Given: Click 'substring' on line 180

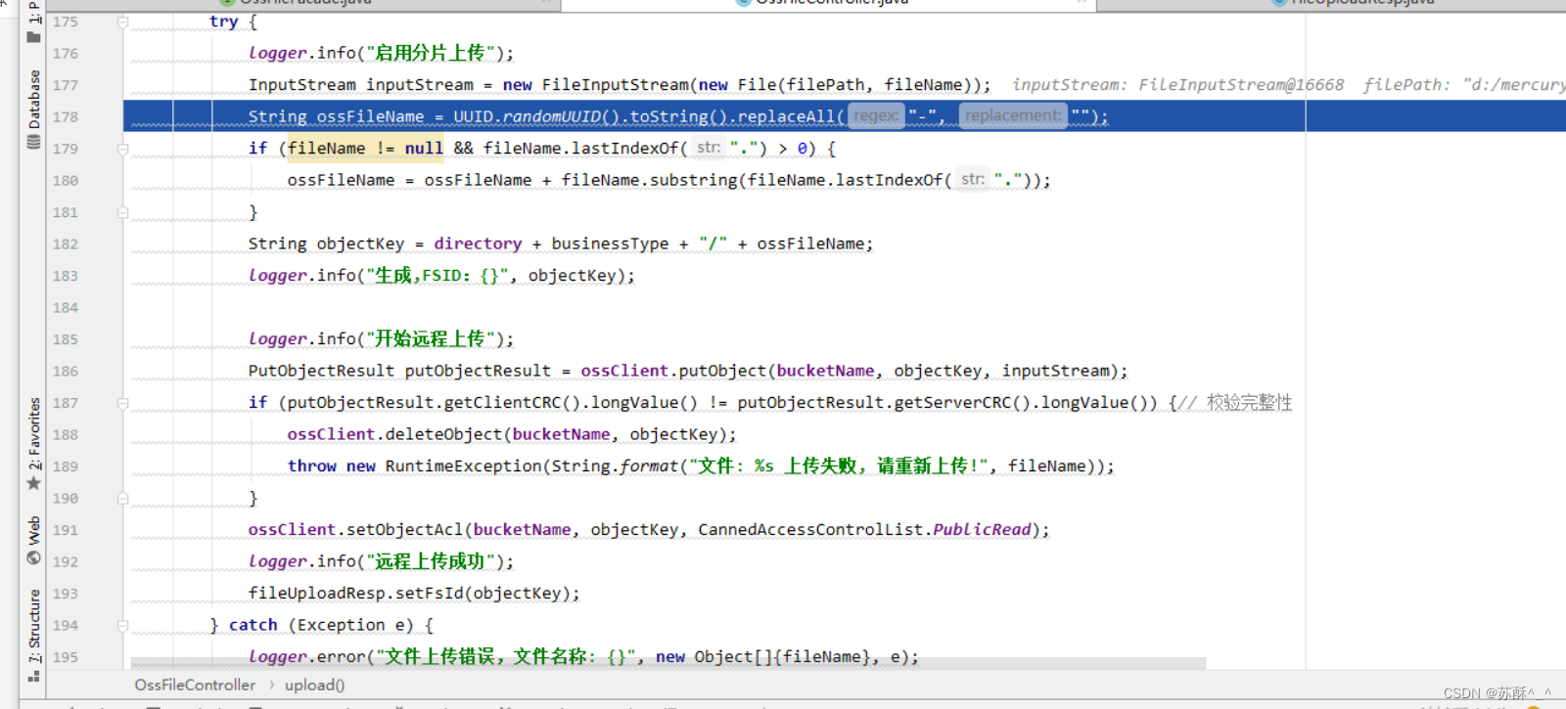Looking at the screenshot, I should (693, 180).
